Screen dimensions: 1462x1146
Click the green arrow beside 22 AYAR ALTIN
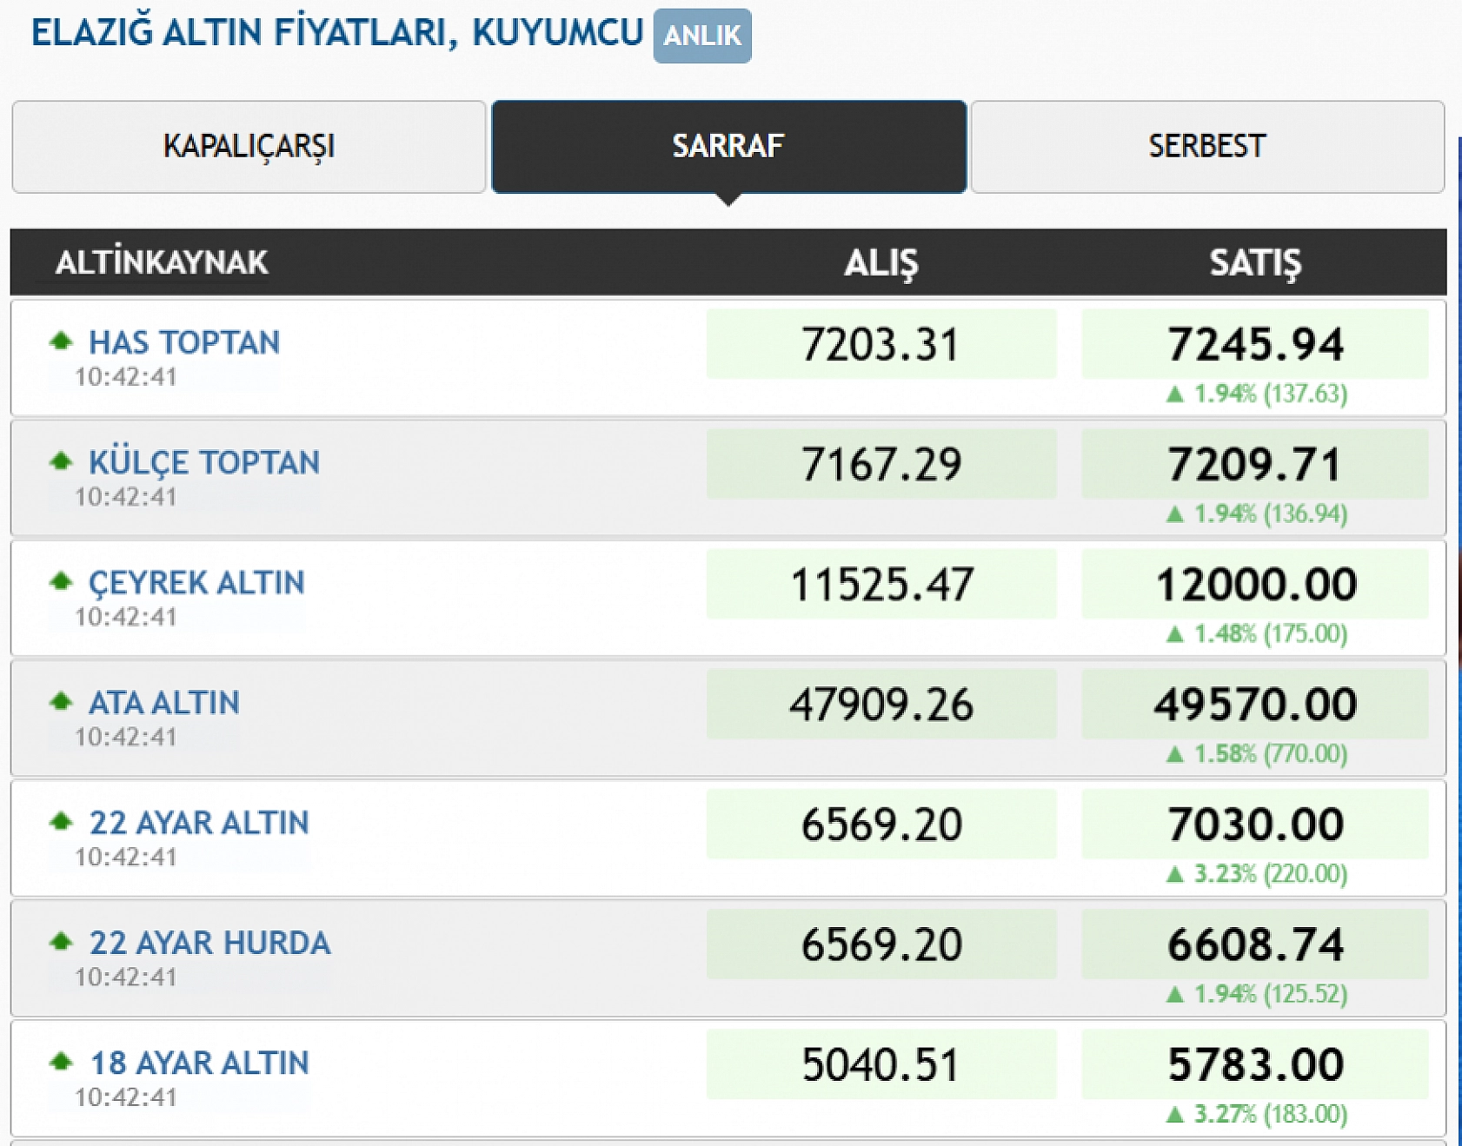(59, 821)
